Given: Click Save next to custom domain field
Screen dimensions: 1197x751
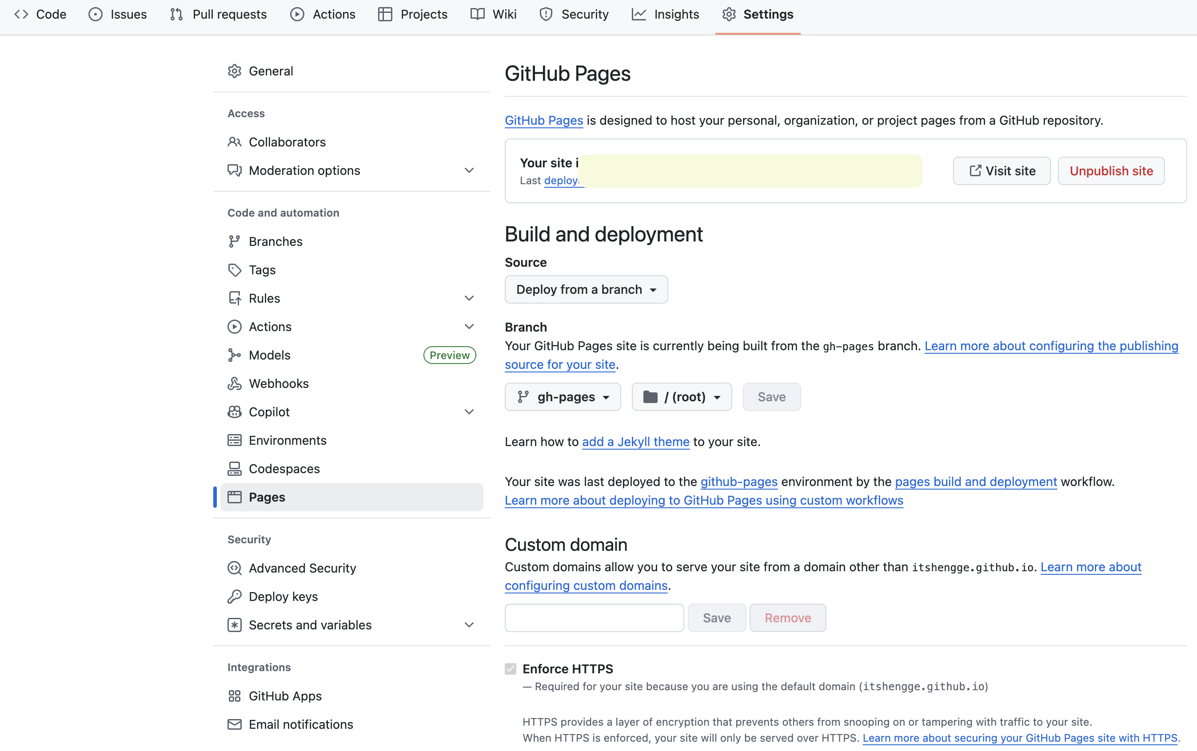Looking at the screenshot, I should [717, 618].
